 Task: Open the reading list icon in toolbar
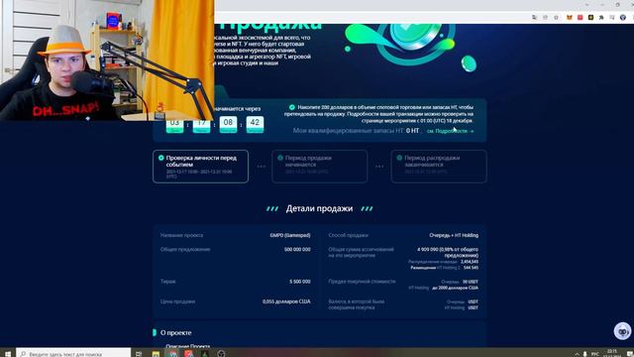tap(612, 18)
